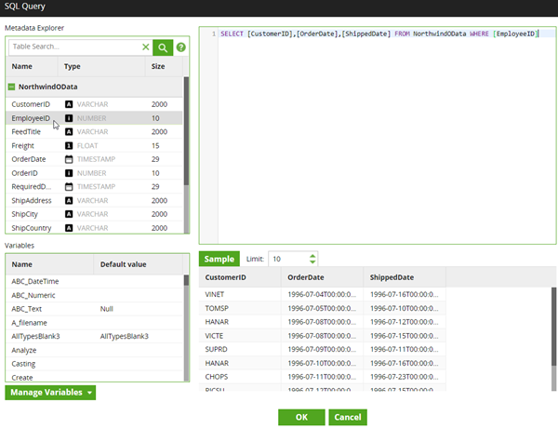Select the AllTypesBlank3 variable name
This screenshot has width=558, height=429.
coord(35,336)
